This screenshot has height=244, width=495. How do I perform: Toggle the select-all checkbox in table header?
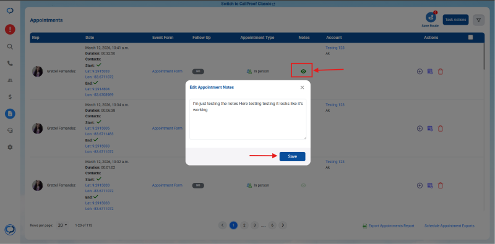click(x=471, y=37)
